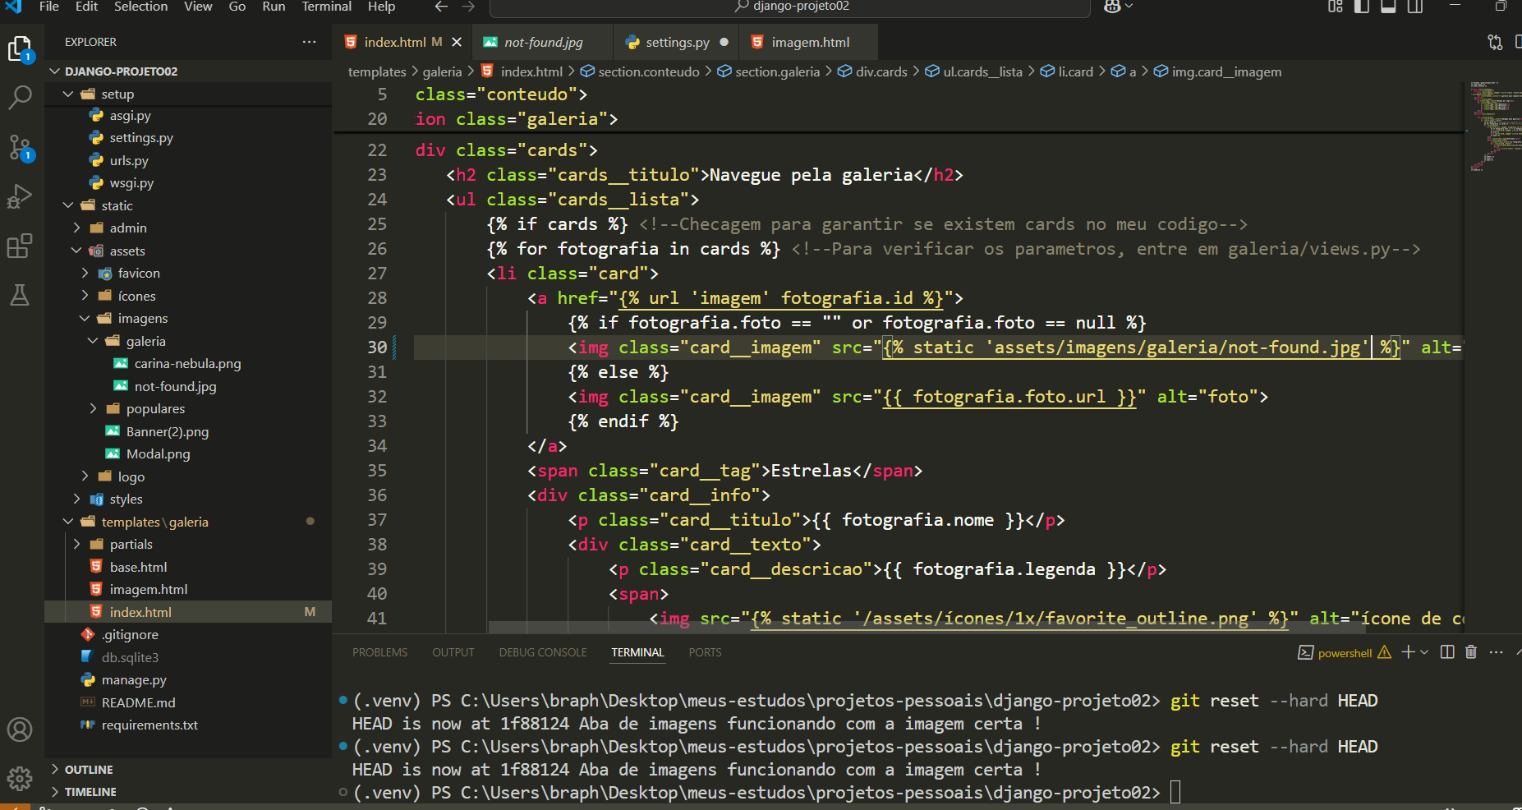Screen dimensions: 1522x810
Task: Open Copilot chat icon in title bar
Action: pyautogui.click(x=1112, y=7)
